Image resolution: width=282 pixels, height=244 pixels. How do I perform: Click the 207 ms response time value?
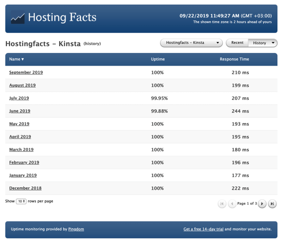240,98
